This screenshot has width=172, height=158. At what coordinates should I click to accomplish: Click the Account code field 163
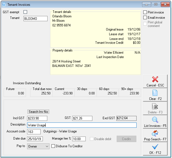point(34,132)
